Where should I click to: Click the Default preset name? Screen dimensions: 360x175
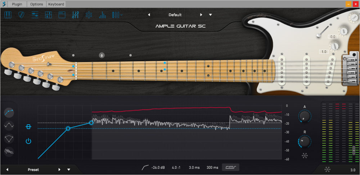coord(175,15)
